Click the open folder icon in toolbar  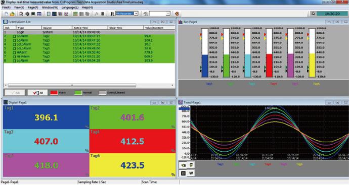(12, 14)
